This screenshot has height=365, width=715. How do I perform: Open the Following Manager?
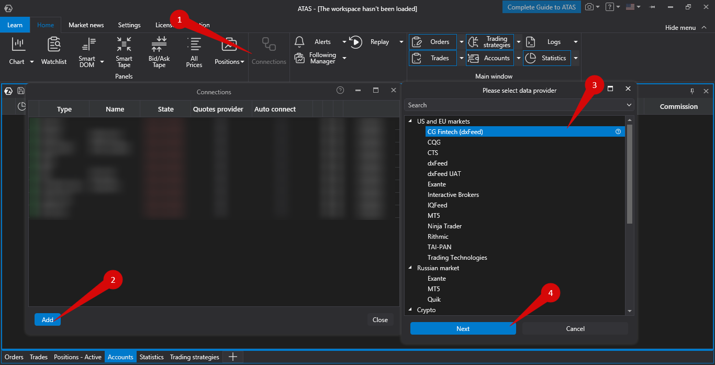pos(316,58)
